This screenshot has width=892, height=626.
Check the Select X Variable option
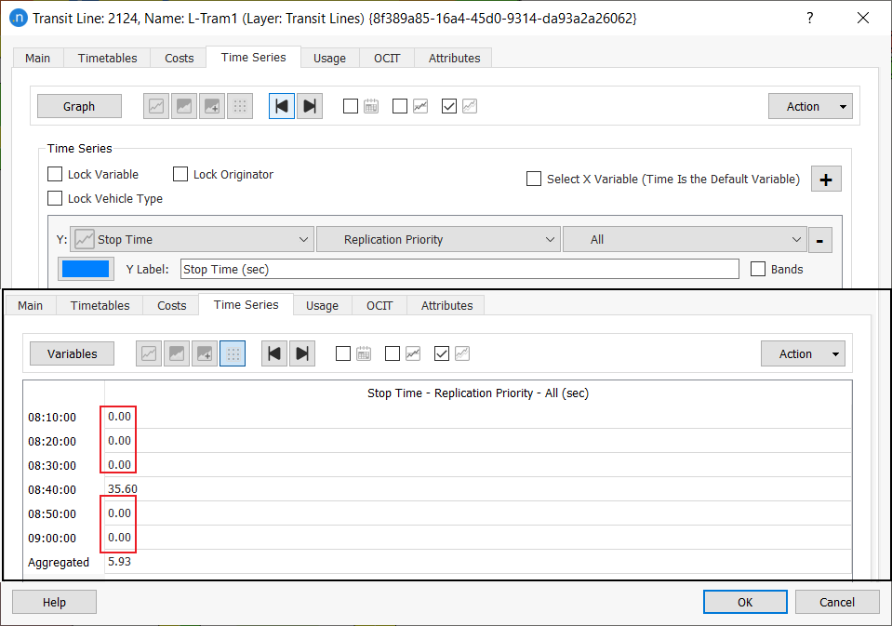click(534, 180)
